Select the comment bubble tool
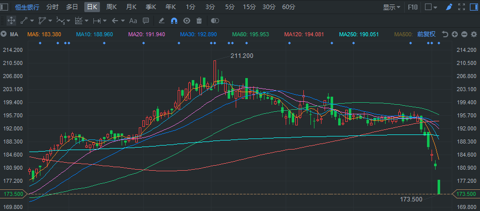 pos(146,21)
